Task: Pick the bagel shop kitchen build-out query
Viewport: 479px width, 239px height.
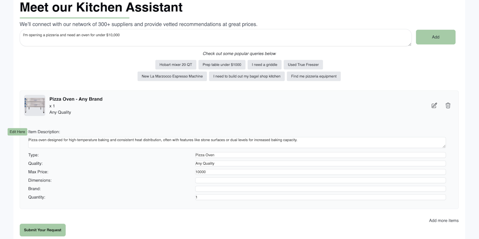Action: point(247,76)
